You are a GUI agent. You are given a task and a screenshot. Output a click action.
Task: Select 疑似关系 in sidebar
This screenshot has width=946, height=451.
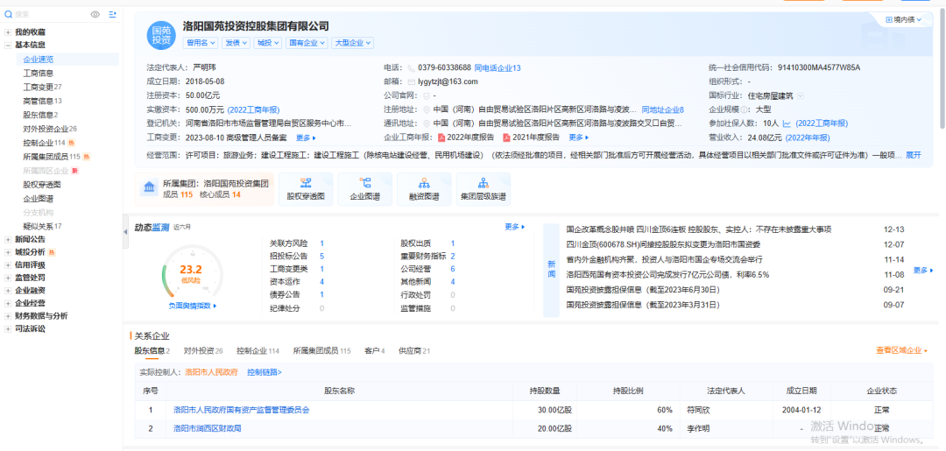pos(42,226)
